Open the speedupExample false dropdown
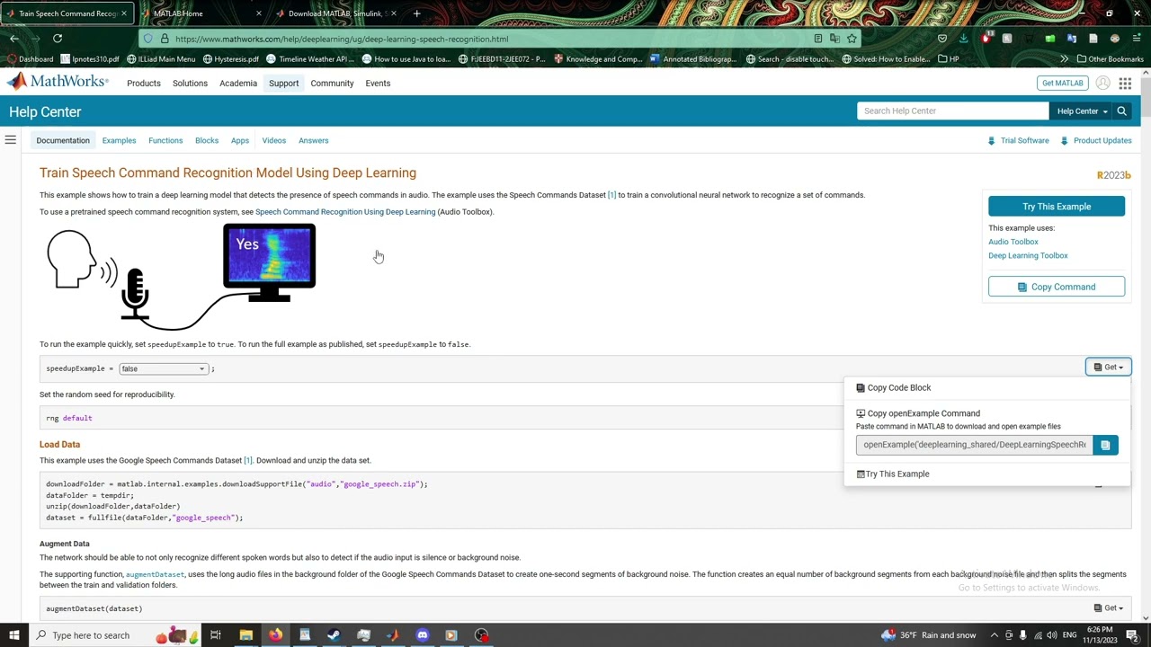Screen dimensions: 1151x647 [164, 368]
